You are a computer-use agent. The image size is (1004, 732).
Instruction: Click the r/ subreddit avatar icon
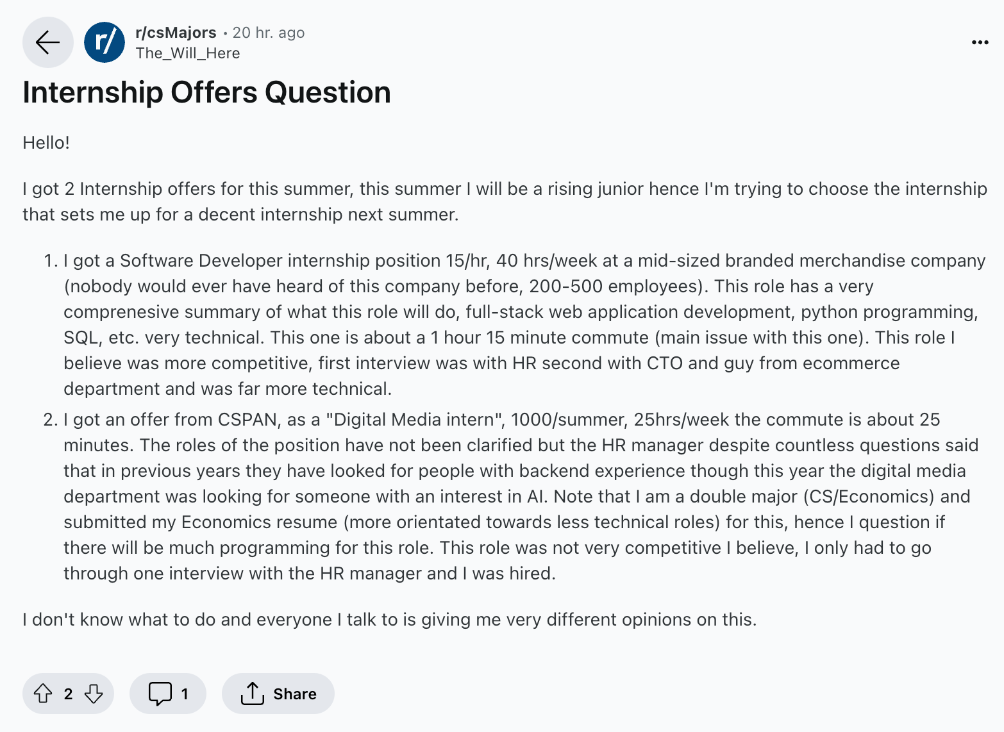[105, 42]
